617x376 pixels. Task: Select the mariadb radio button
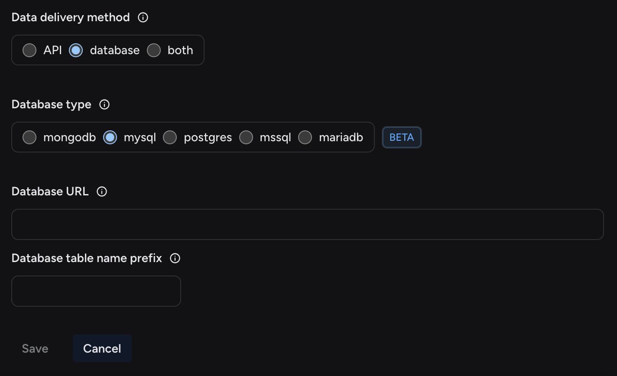click(305, 137)
